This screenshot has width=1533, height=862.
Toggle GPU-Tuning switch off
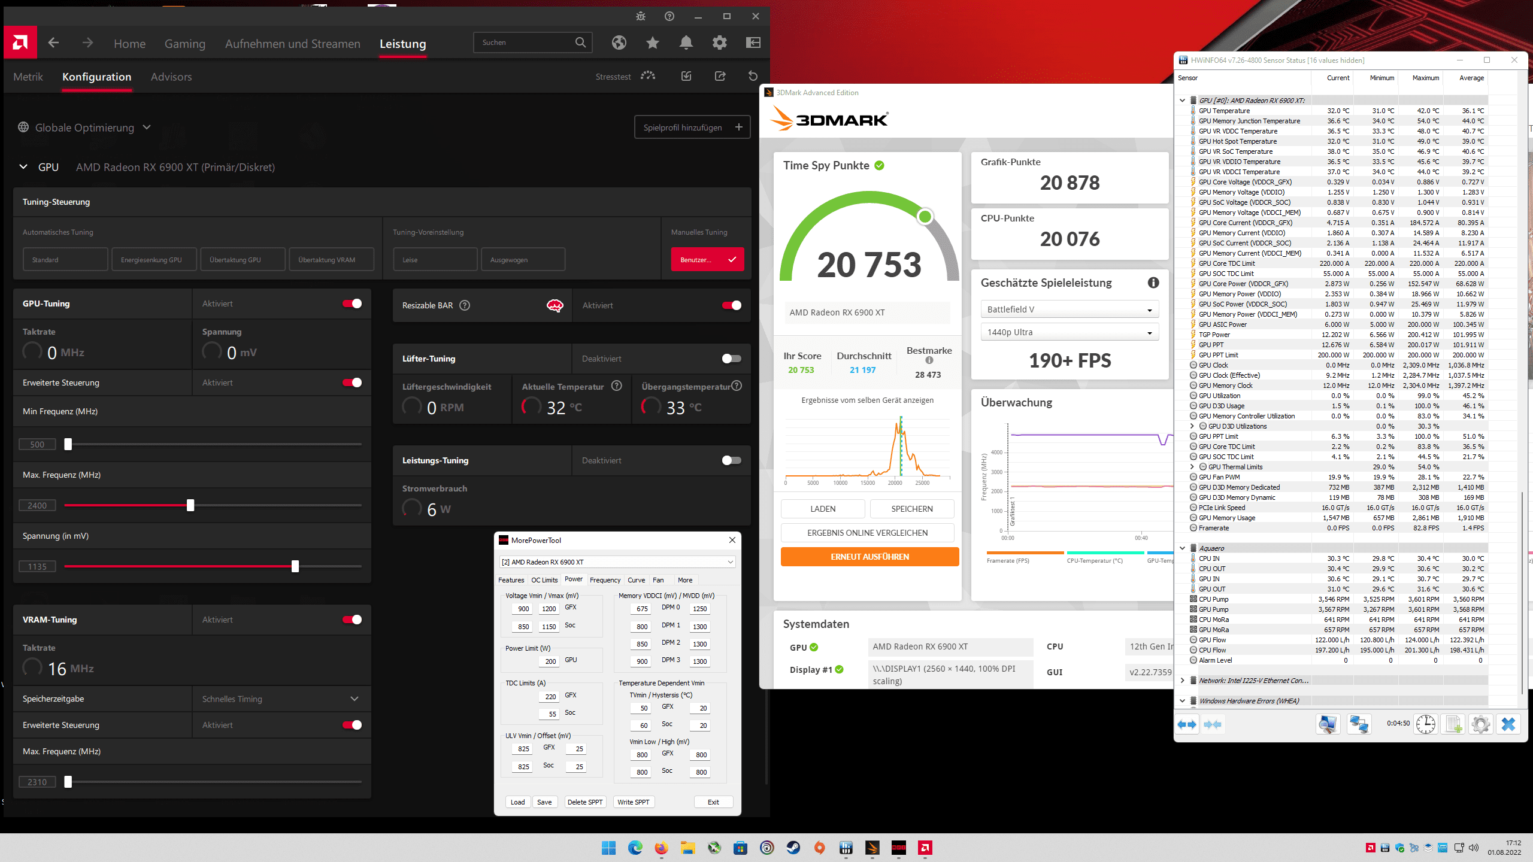[352, 303]
